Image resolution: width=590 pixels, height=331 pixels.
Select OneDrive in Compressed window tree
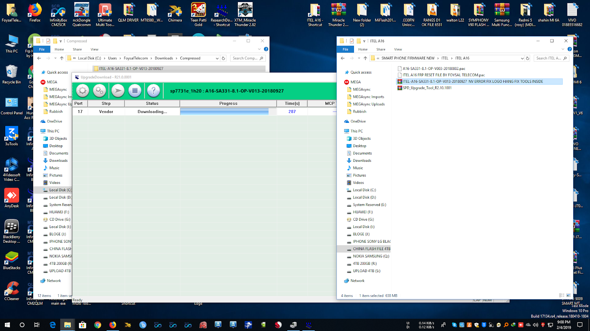click(54, 121)
